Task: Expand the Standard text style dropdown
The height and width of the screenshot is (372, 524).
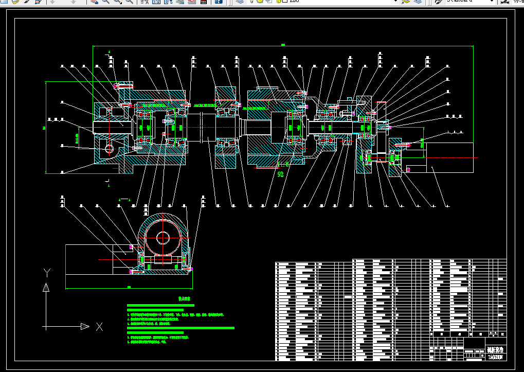Action: (x=492, y=2)
